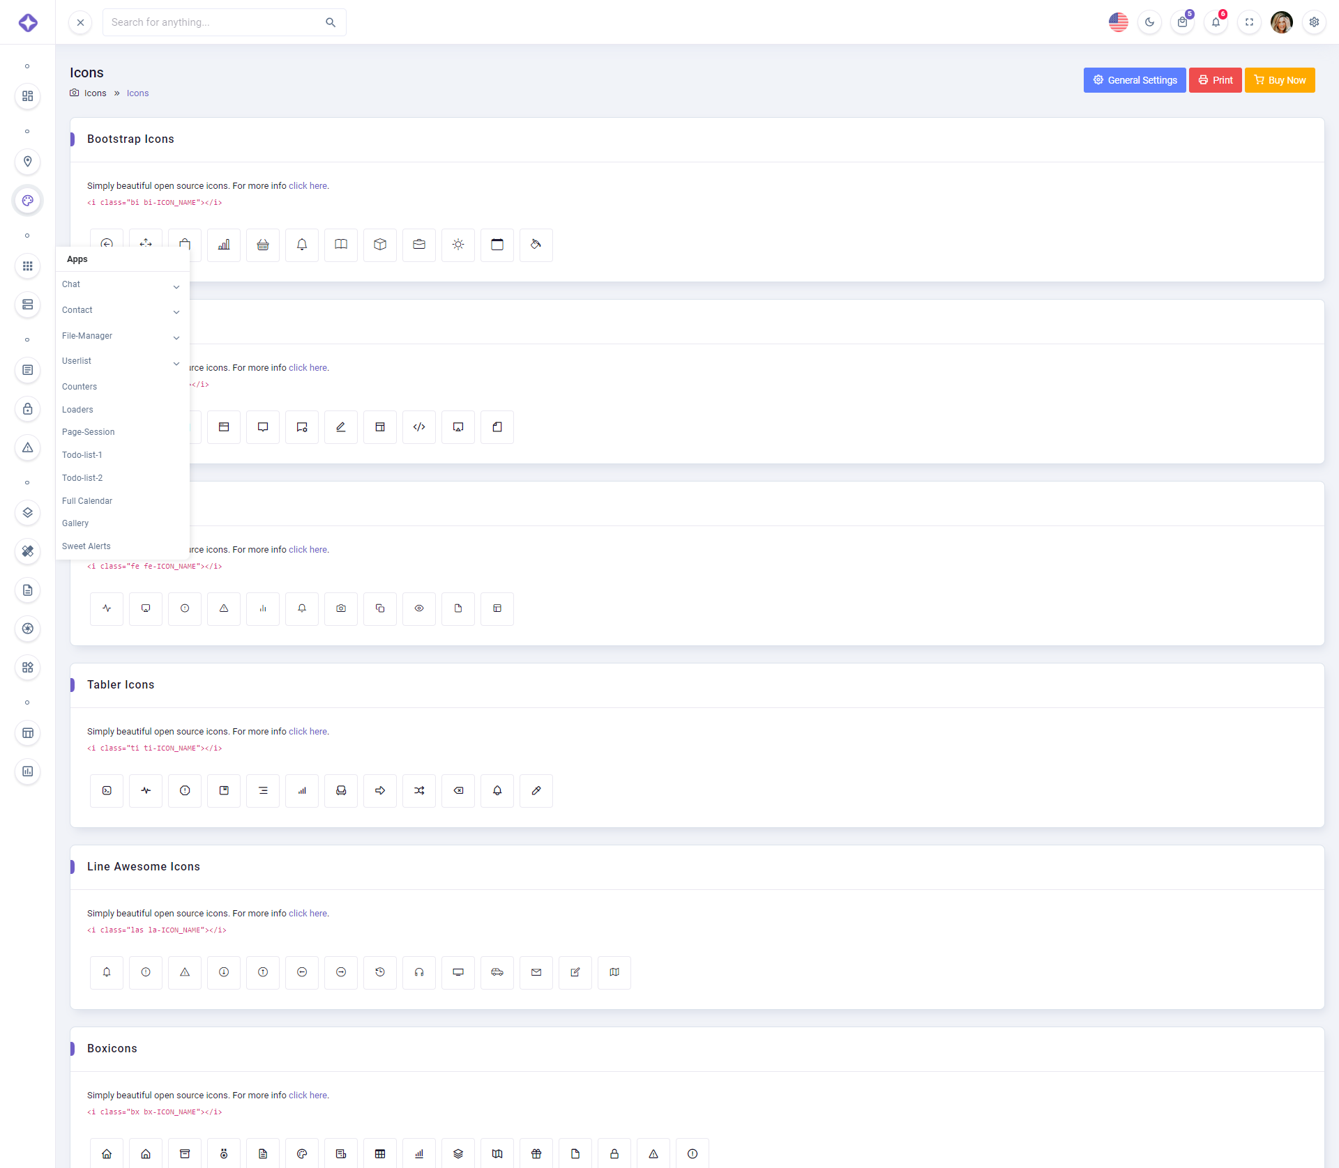
Task: Click the Tabler shuffle arrows icon tile
Action: click(419, 790)
